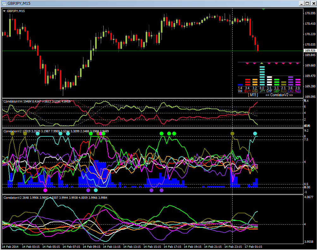Click the green chart shift marker at top

(264, 9)
